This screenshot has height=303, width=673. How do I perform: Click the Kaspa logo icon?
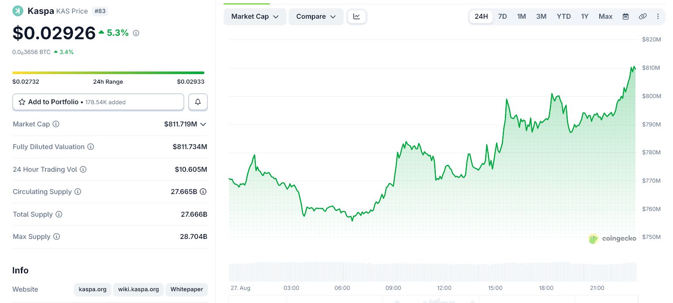coord(18,11)
